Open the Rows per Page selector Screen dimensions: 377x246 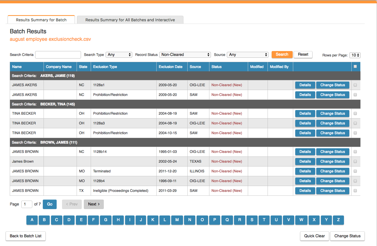pos(355,55)
